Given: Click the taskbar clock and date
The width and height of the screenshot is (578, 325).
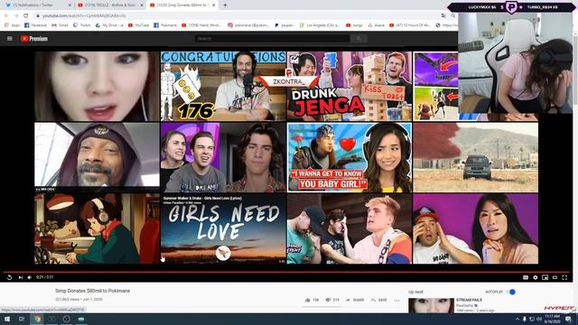Looking at the screenshot, I should 552,319.
